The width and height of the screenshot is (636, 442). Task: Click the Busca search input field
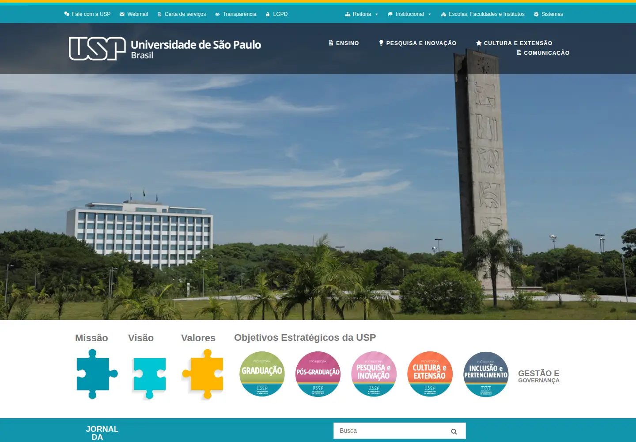coord(400,431)
